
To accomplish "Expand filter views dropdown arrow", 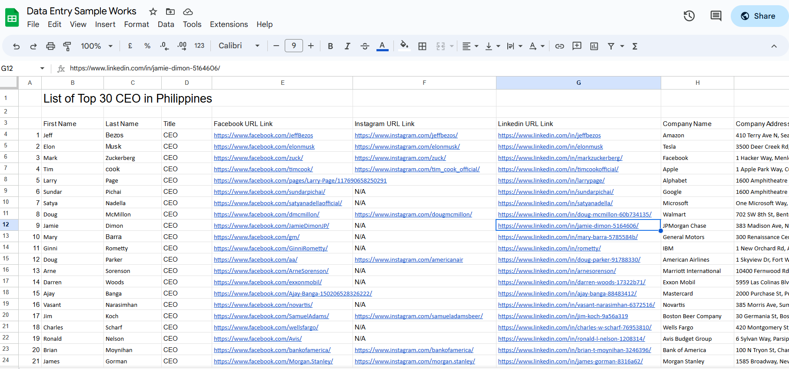I will tap(622, 46).
